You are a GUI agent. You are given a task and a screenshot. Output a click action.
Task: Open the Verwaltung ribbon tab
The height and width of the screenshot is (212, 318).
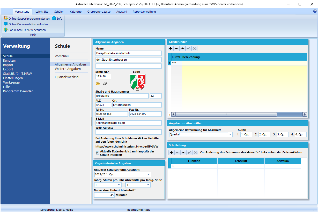tap(22, 12)
